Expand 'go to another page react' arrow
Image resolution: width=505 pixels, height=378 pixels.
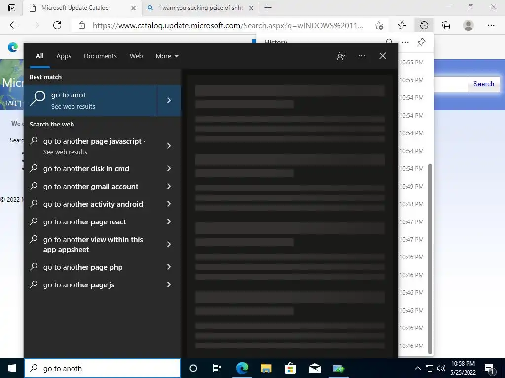[169, 221]
